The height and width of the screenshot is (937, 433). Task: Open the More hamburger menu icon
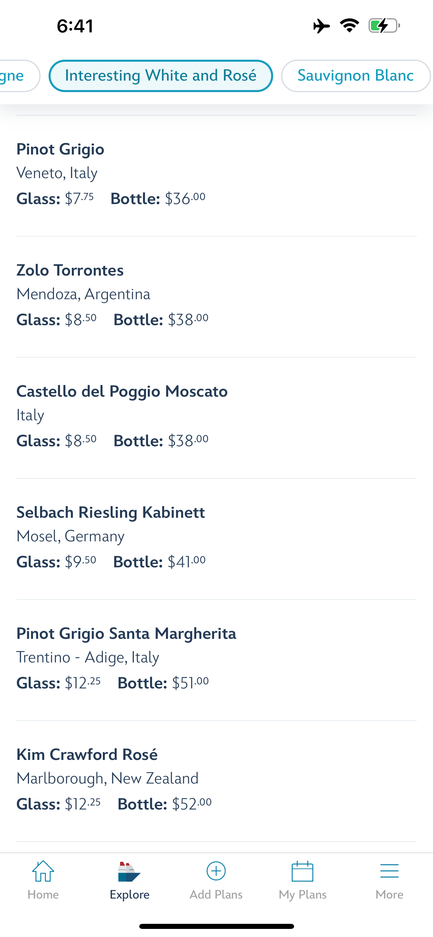[x=389, y=871]
